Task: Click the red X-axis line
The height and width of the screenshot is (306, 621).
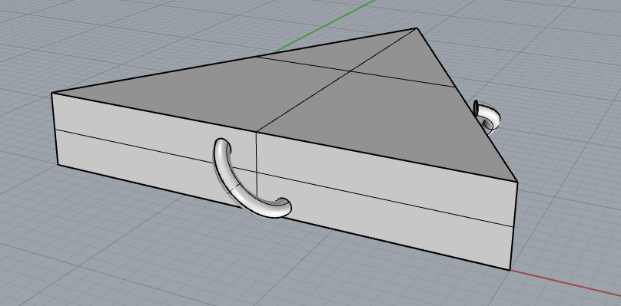Action: pos(565,283)
